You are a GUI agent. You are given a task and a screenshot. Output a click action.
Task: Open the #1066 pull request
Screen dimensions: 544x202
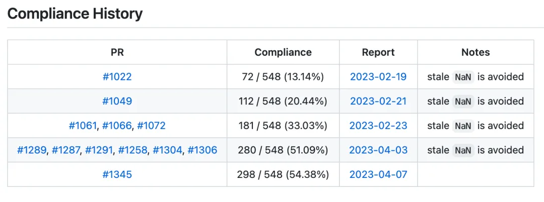[x=117, y=126]
